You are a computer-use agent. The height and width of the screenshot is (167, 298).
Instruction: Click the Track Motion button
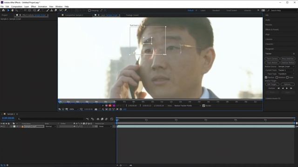point(272,63)
